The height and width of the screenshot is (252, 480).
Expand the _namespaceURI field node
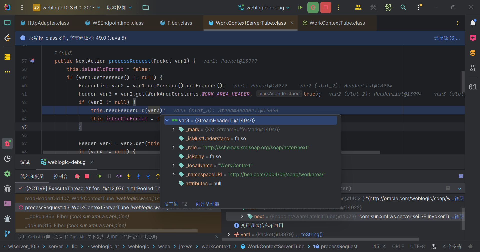pos(174,174)
